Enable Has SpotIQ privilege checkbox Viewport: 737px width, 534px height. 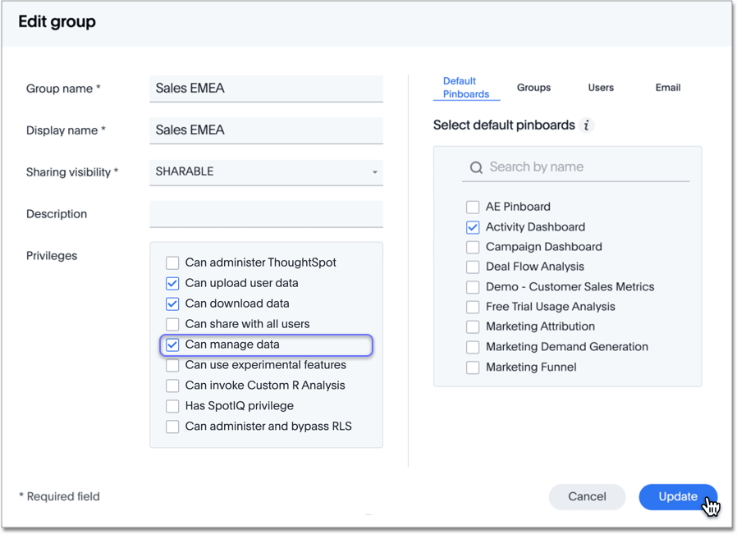point(172,406)
